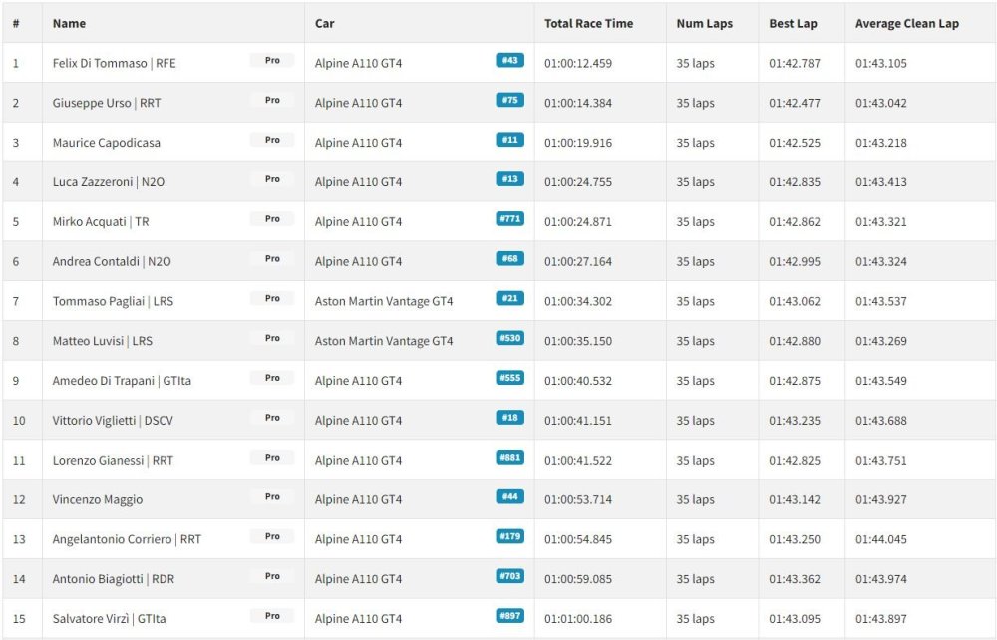This screenshot has width=997, height=640.
Task: Click average clean lap 01:43.042
Action: coord(880,103)
